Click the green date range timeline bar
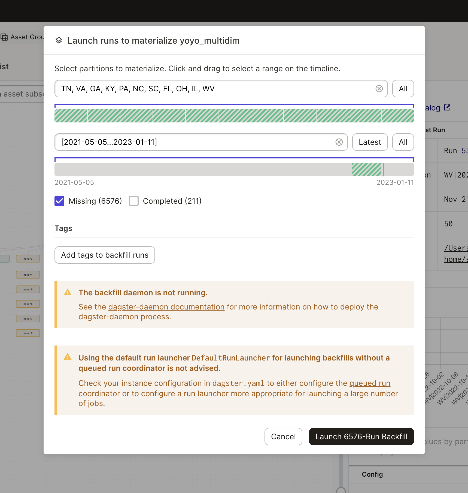 (366, 169)
